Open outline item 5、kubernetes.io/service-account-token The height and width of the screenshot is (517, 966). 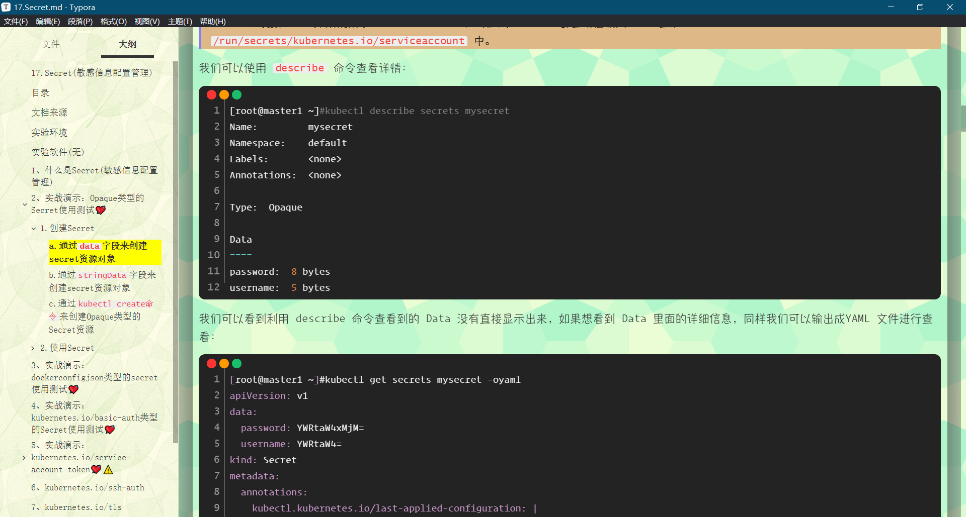pos(81,457)
